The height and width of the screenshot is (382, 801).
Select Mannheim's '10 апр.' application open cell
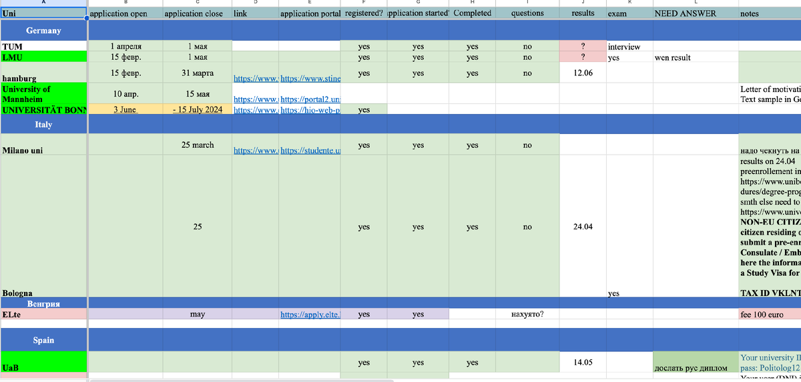point(125,93)
